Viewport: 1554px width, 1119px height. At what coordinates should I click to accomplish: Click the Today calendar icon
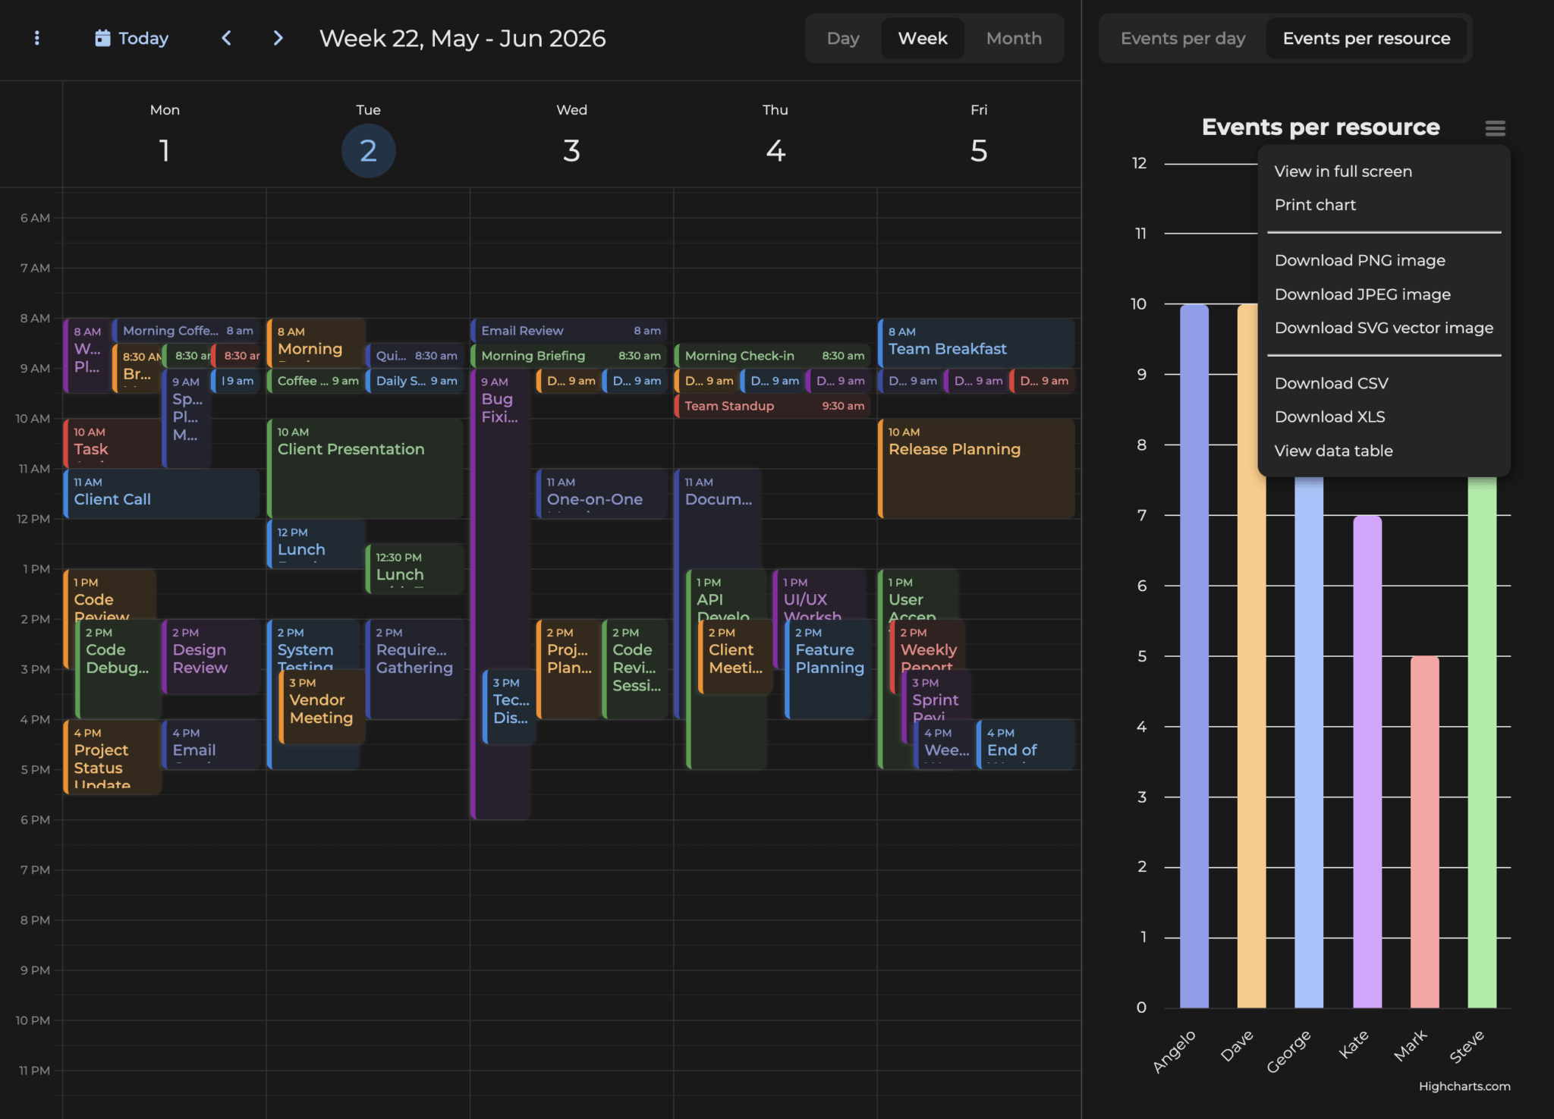102,38
